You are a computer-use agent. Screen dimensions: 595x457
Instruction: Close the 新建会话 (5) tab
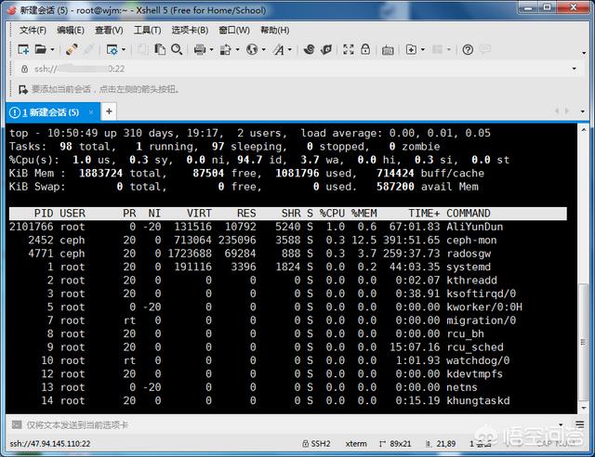coord(91,111)
